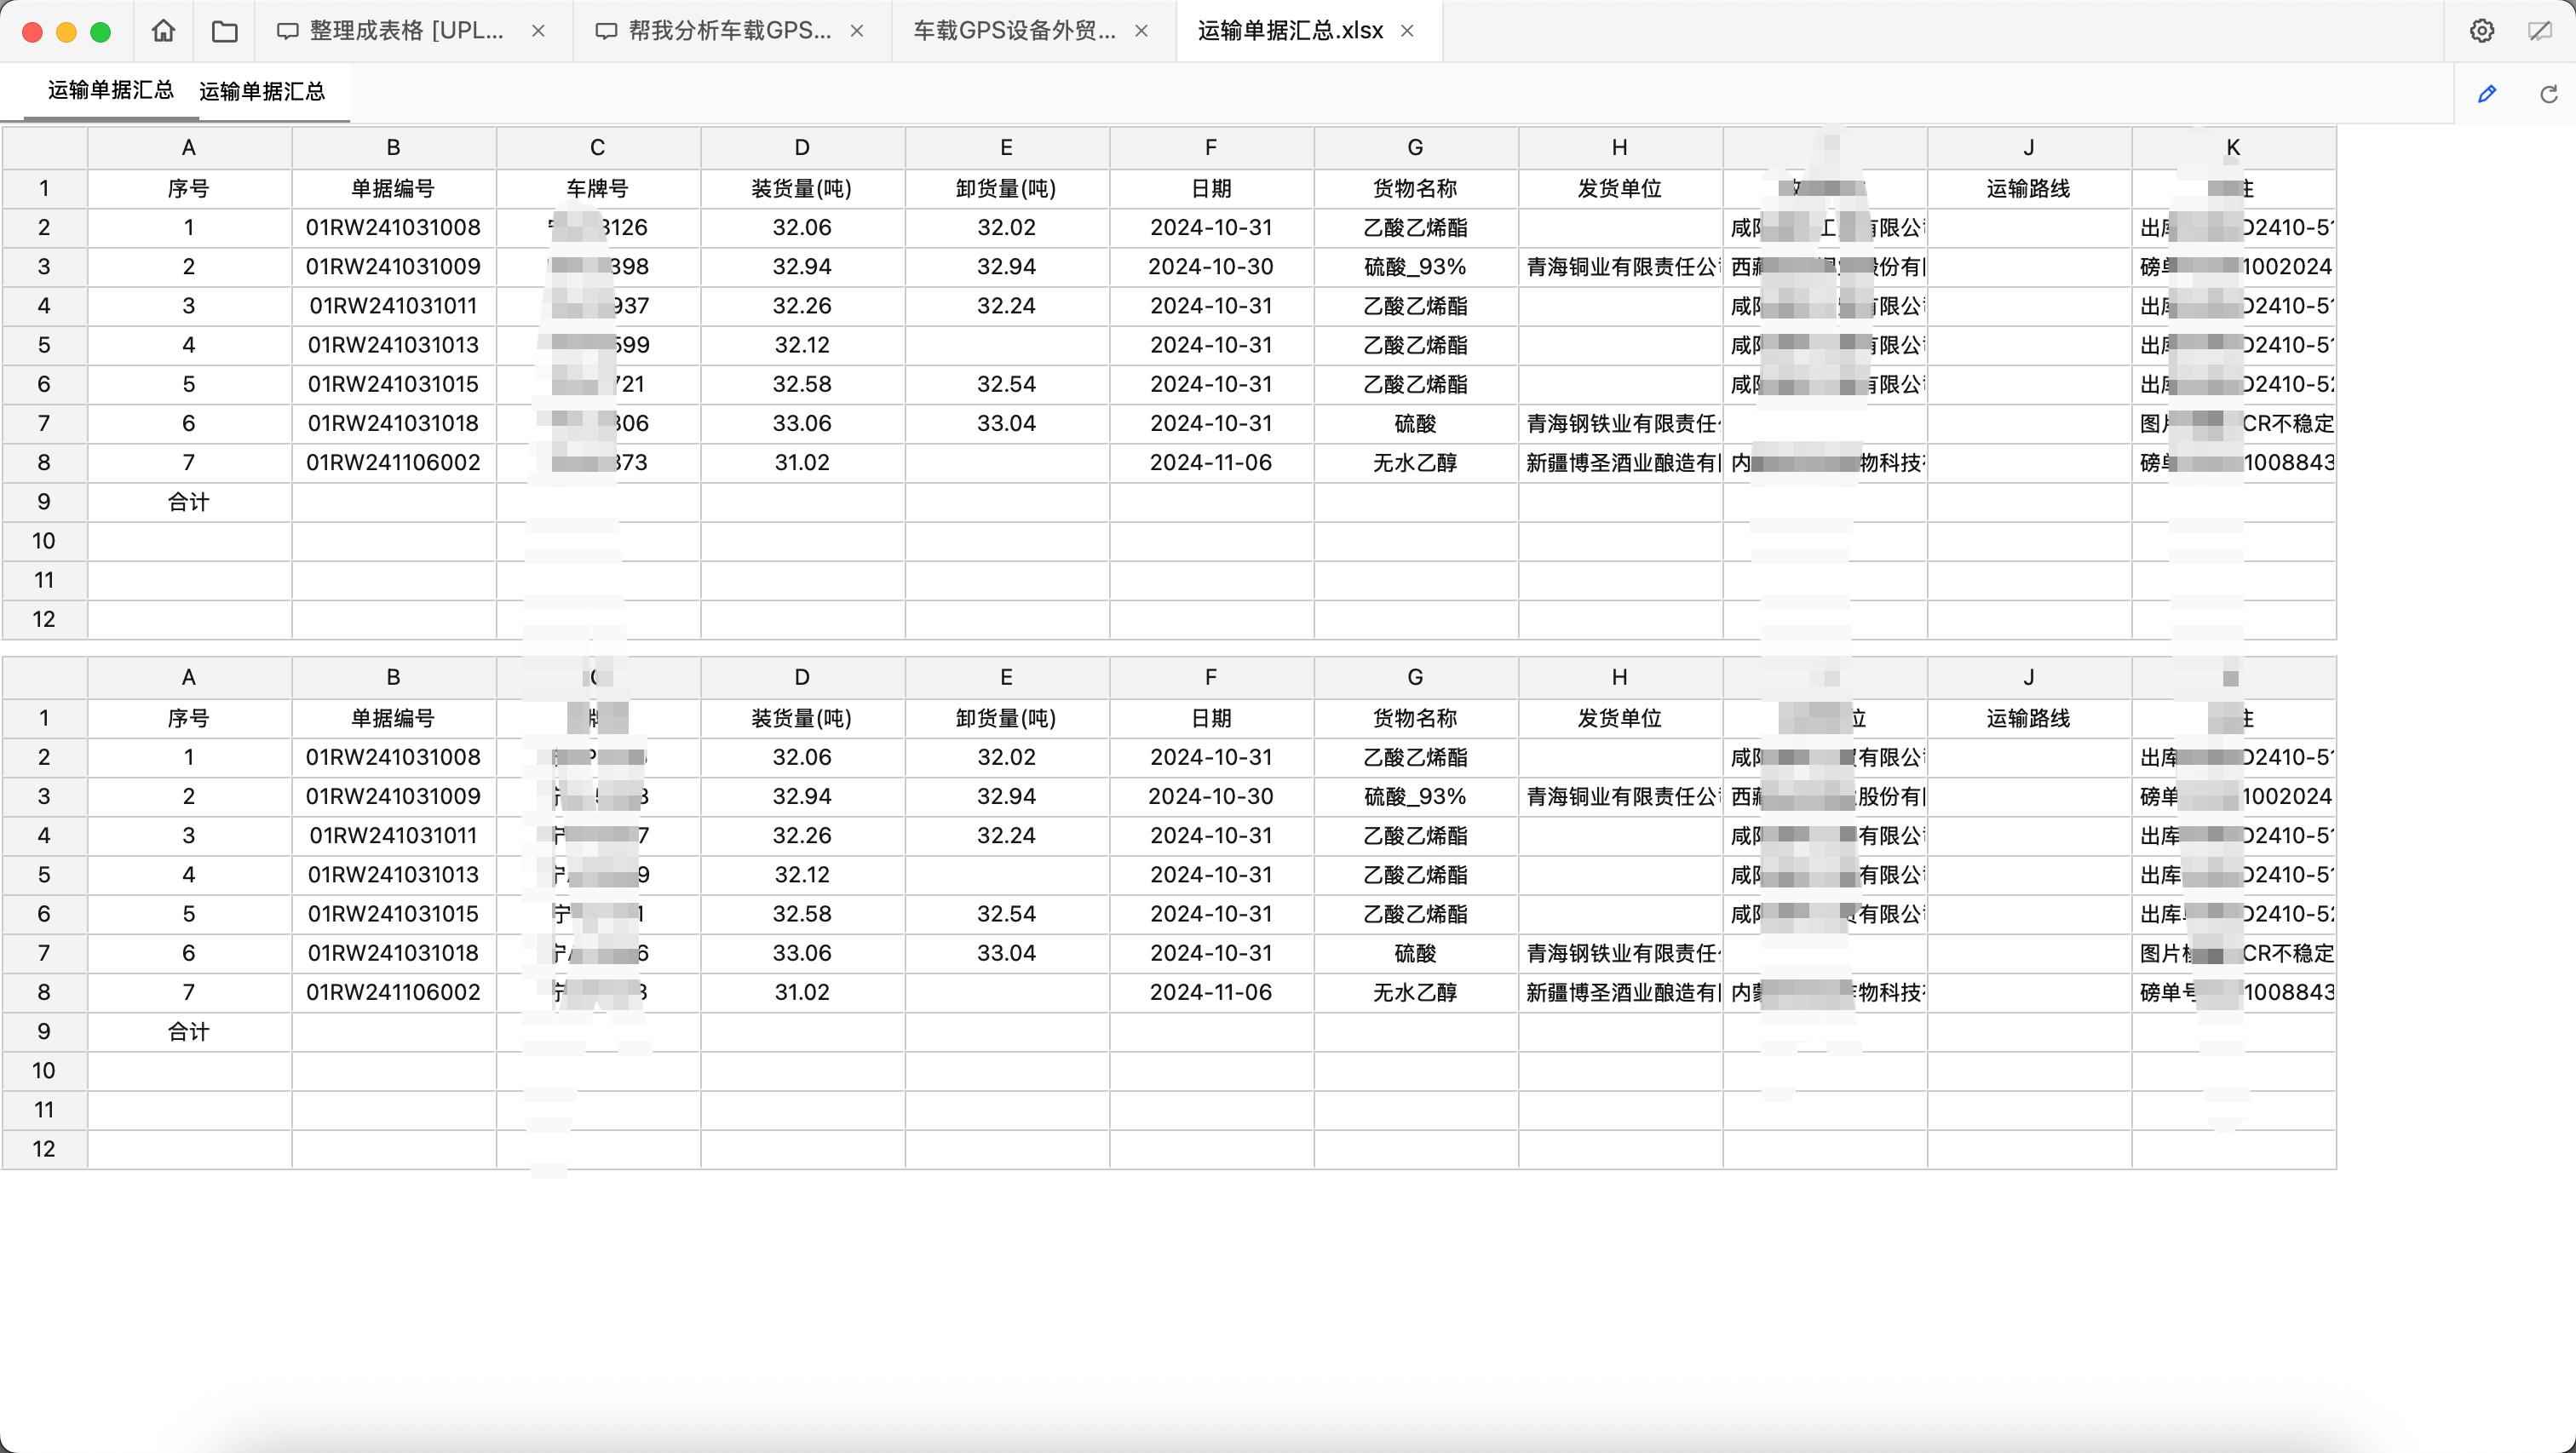Image resolution: width=2576 pixels, height=1453 pixels.
Task: Click 货物名称 header in bottom table
Action: [1415, 719]
